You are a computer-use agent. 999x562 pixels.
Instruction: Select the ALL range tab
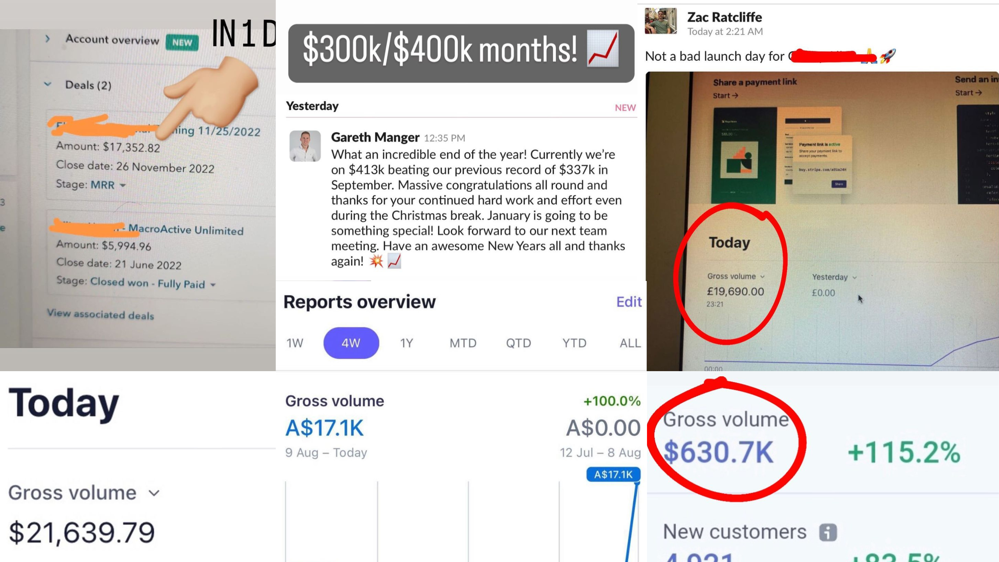point(630,343)
